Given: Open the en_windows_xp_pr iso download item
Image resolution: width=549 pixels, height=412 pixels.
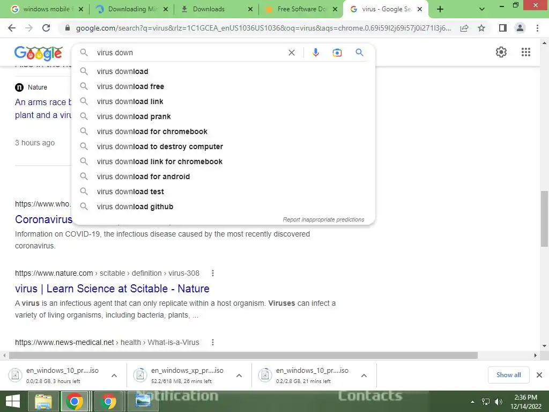Looking at the screenshot, I should (x=181, y=375).
